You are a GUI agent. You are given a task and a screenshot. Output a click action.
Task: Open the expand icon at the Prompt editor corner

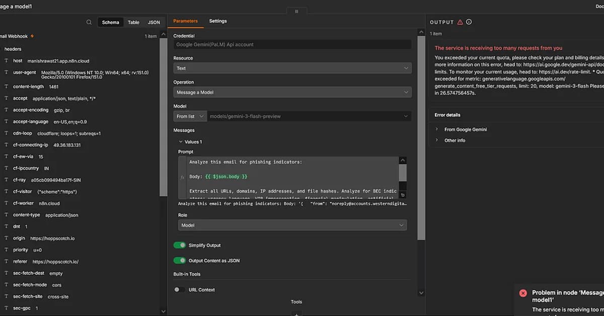coord(403,195)
